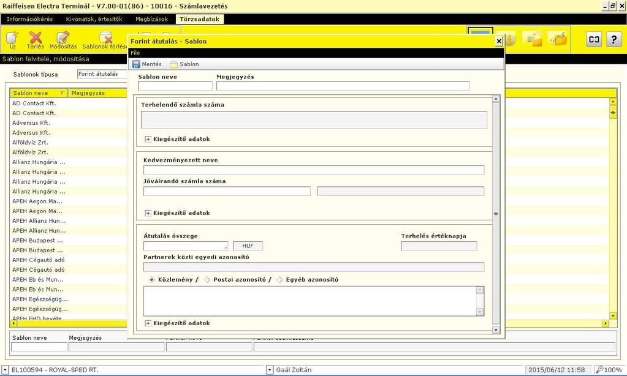Select the Közlemény radio button
The image size is (627, 376).
(152, 280)
